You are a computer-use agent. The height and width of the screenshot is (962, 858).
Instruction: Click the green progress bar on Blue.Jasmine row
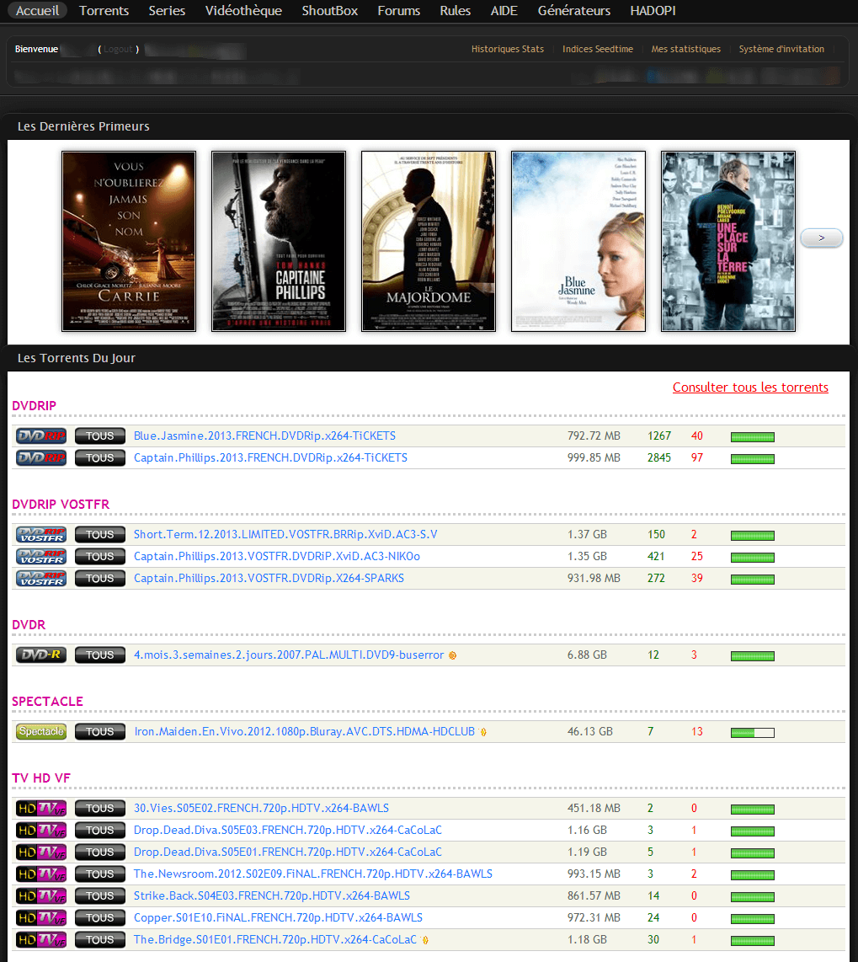[x=753, y=437]
